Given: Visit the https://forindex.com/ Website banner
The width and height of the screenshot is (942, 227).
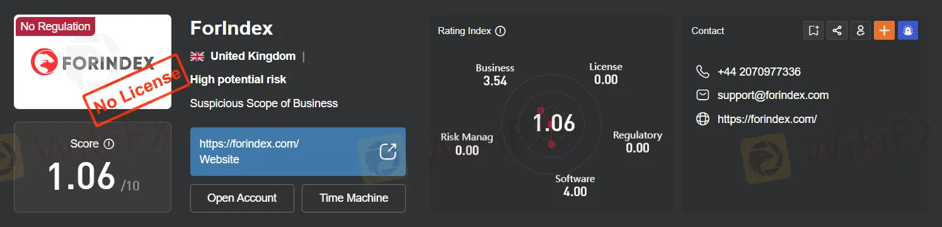Looking at the screenshot, I should coord(298,151).
